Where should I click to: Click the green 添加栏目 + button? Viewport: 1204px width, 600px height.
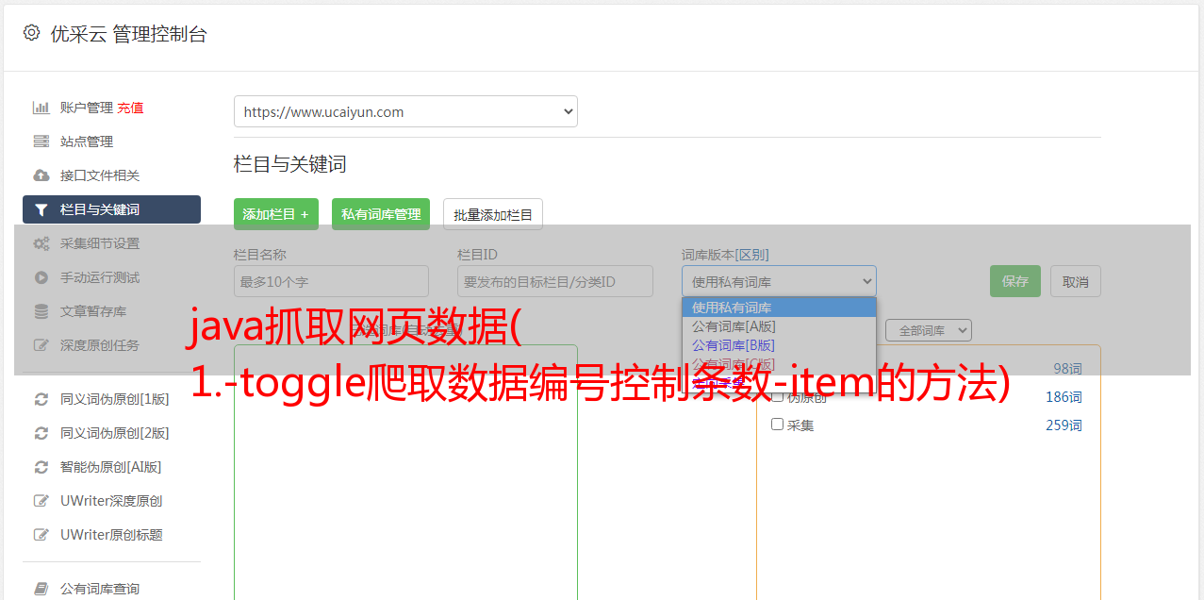tap(276, 214)
